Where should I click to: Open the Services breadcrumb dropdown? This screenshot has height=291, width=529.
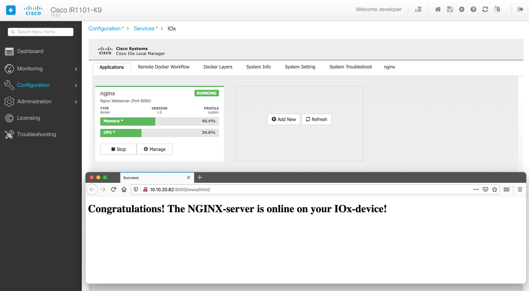145,28
